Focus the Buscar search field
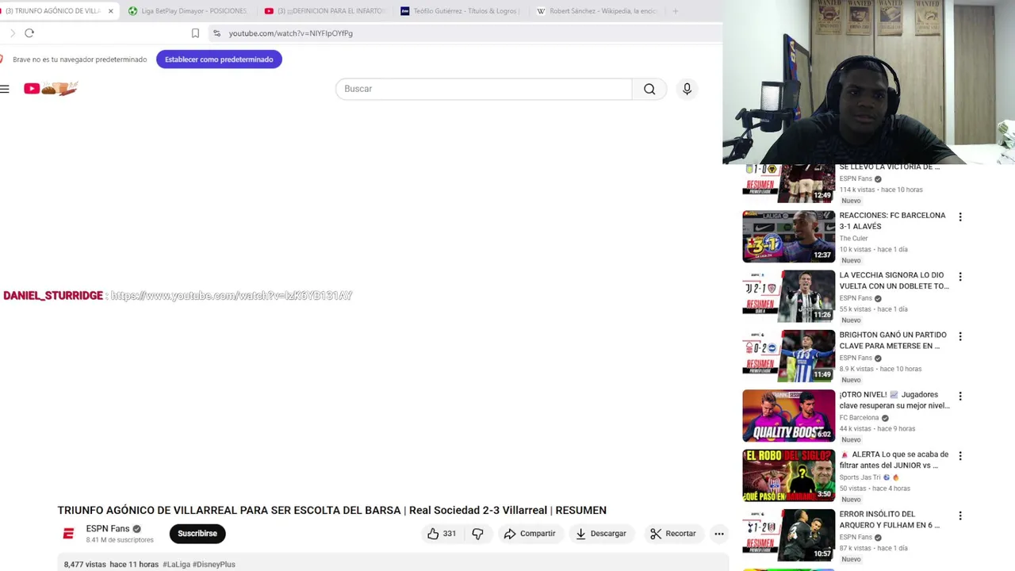Image resolution: width=1015 pixels, height=571 pixels. [484, 89]
